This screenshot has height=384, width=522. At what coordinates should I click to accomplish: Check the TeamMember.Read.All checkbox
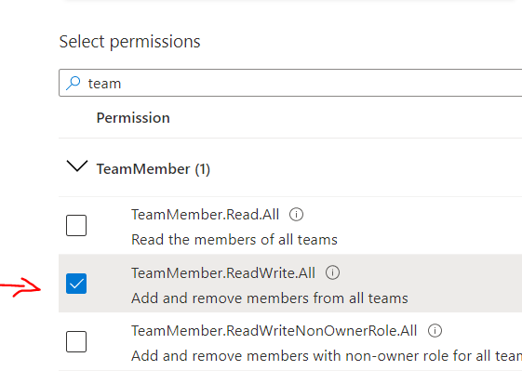[x=76, y=226]
